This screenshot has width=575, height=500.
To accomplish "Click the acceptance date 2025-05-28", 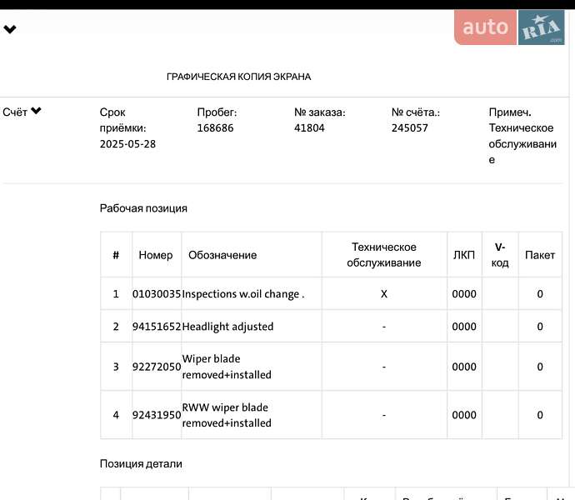I will [x=127, y=143].
